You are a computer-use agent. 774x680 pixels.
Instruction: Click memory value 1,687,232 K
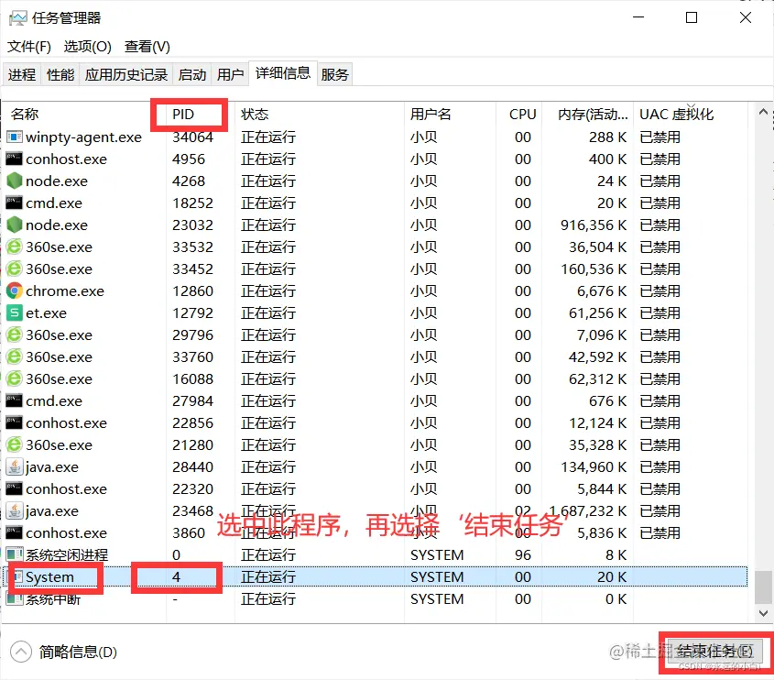(x=588, y=510)
